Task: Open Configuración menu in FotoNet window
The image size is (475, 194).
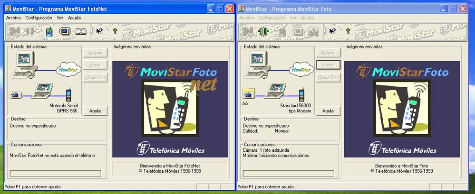Action: click(39, 18)
